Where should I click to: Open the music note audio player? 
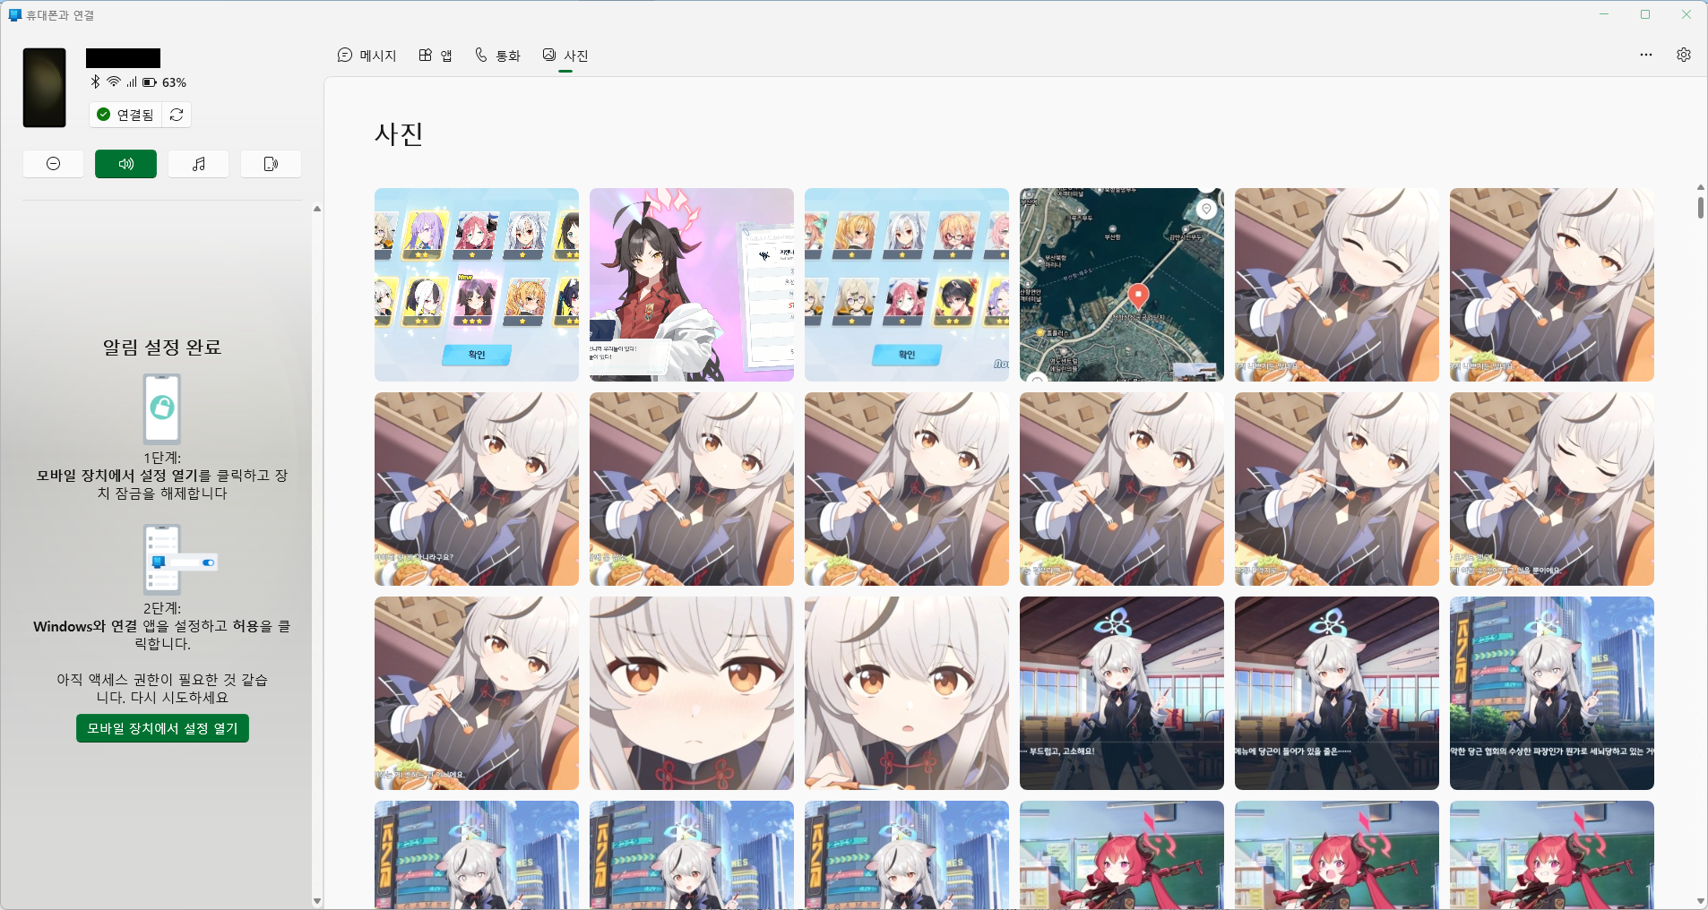tap(198, 164)
